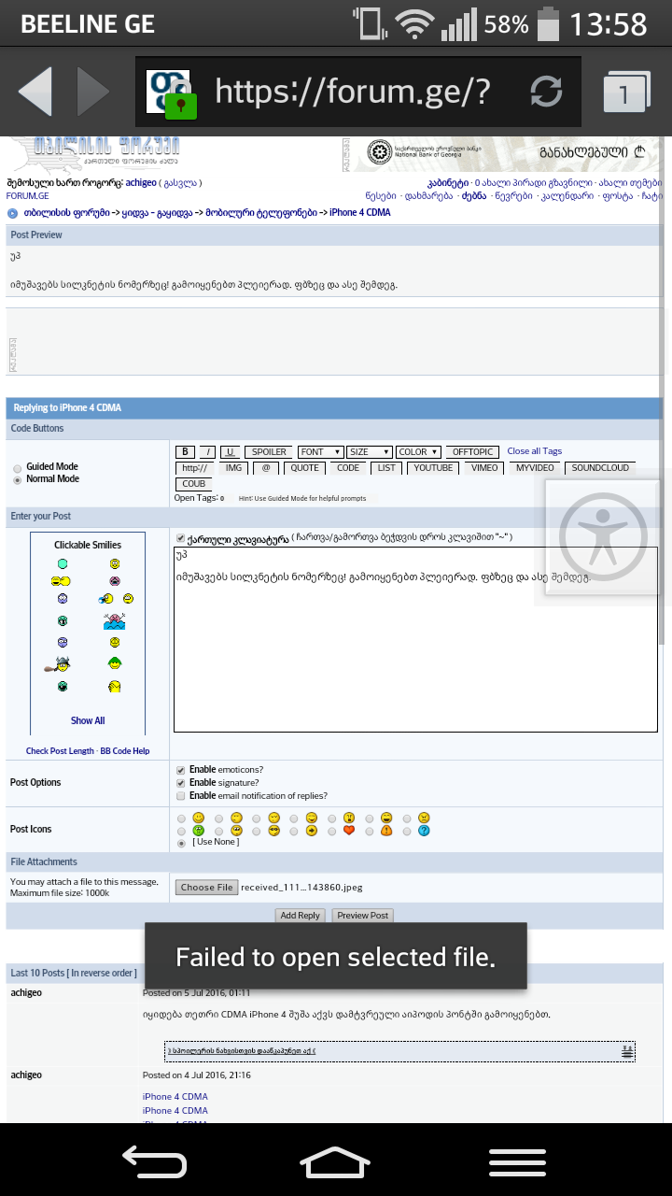Image resolution: width=672 pixels, height=1196 pixels.
Task: Insert QUOTE tag
Action: coord(304,468)
